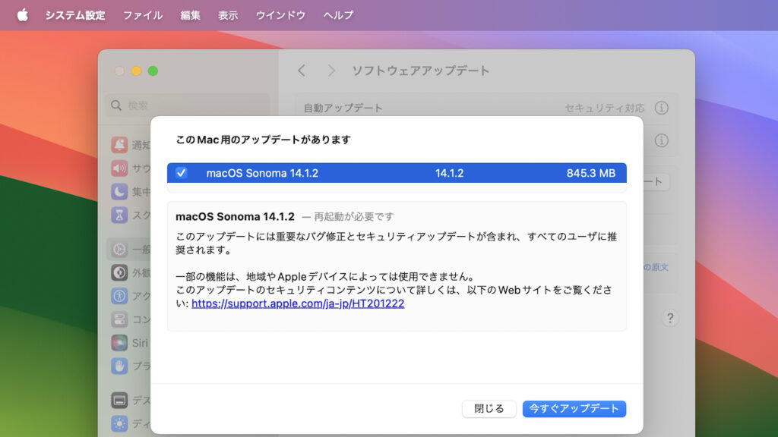Go back with the left chevron
Screen dimensions: 778x437
[302, 71]
